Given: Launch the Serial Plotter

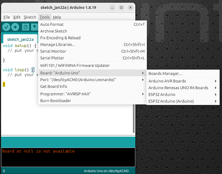Looking at the screenshot, I should coord(92,58).
